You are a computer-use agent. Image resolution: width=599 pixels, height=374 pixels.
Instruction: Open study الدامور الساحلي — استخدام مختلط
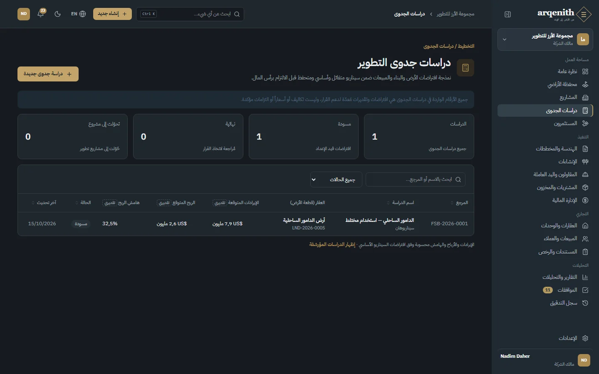pos(380,220)
